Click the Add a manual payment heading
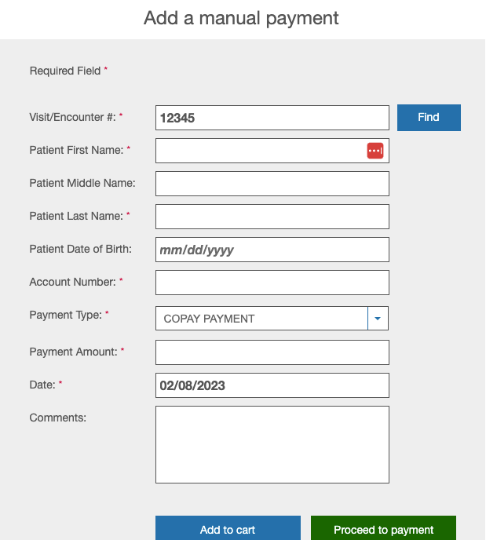This screenshot has width=486, height=540. click(x=241, y=18)
